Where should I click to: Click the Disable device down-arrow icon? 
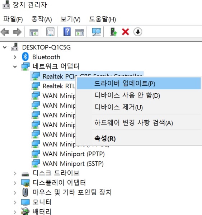138,32
